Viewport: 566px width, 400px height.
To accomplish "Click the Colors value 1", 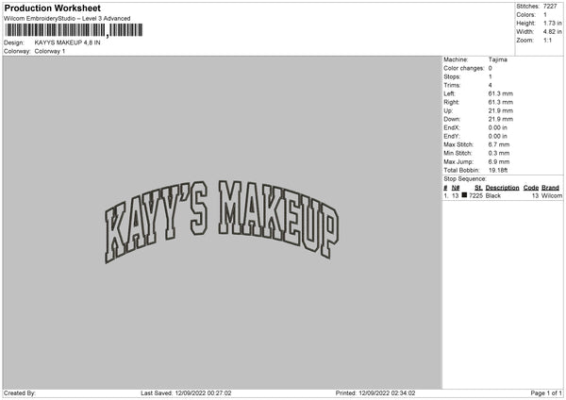I will (545, 15).
